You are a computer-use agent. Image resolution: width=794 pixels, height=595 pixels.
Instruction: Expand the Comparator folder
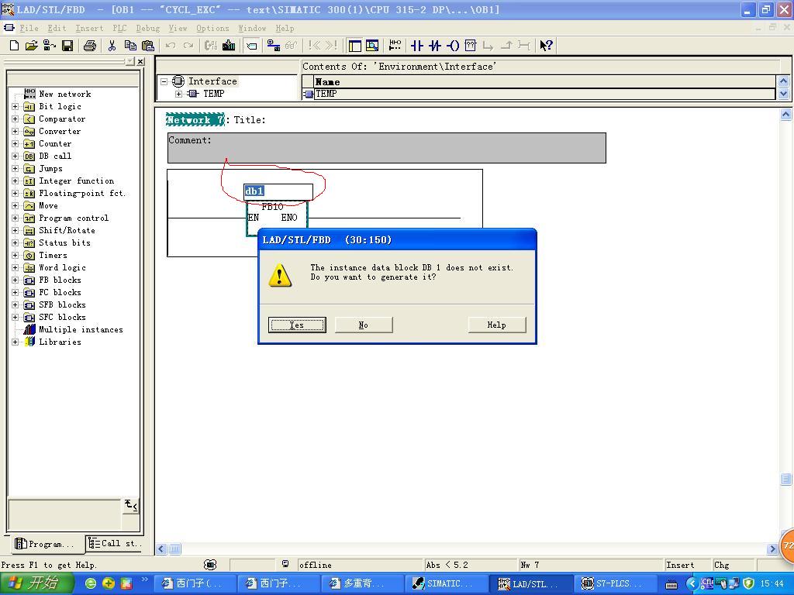16,119
